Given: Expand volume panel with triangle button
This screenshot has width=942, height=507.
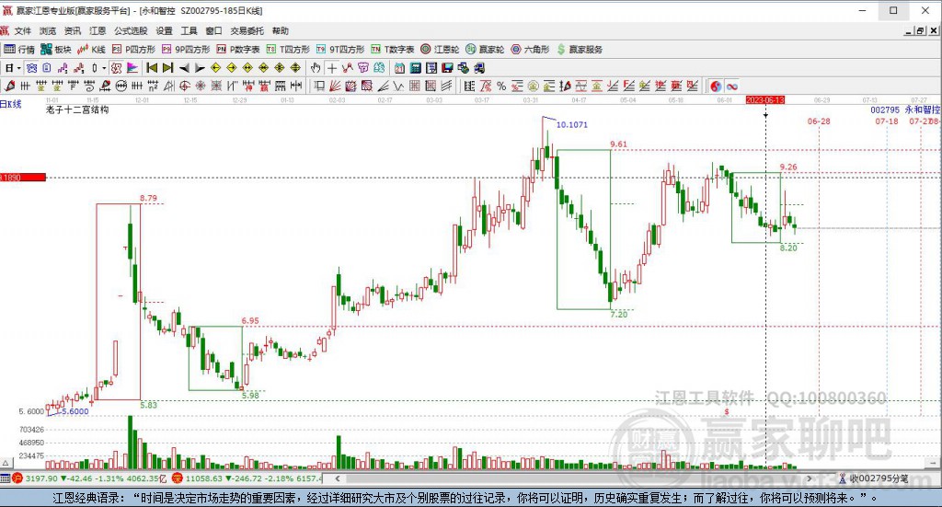Looking at the screenshot, I should click(x=6, y=463).
